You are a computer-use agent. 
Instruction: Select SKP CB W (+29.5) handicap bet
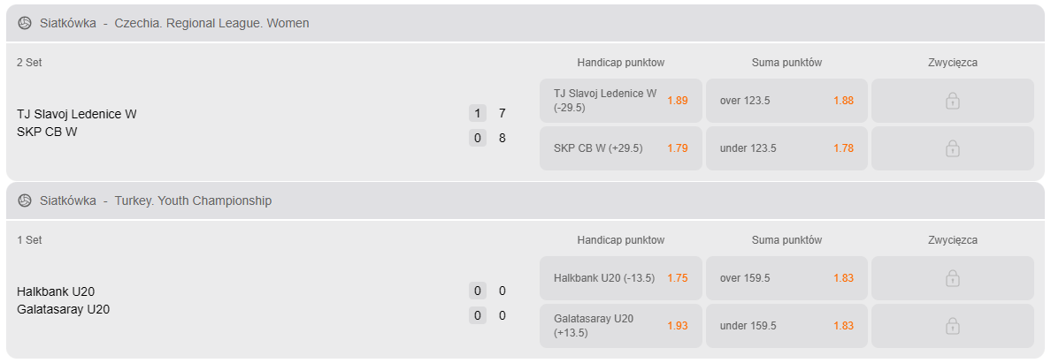[621, 148]
